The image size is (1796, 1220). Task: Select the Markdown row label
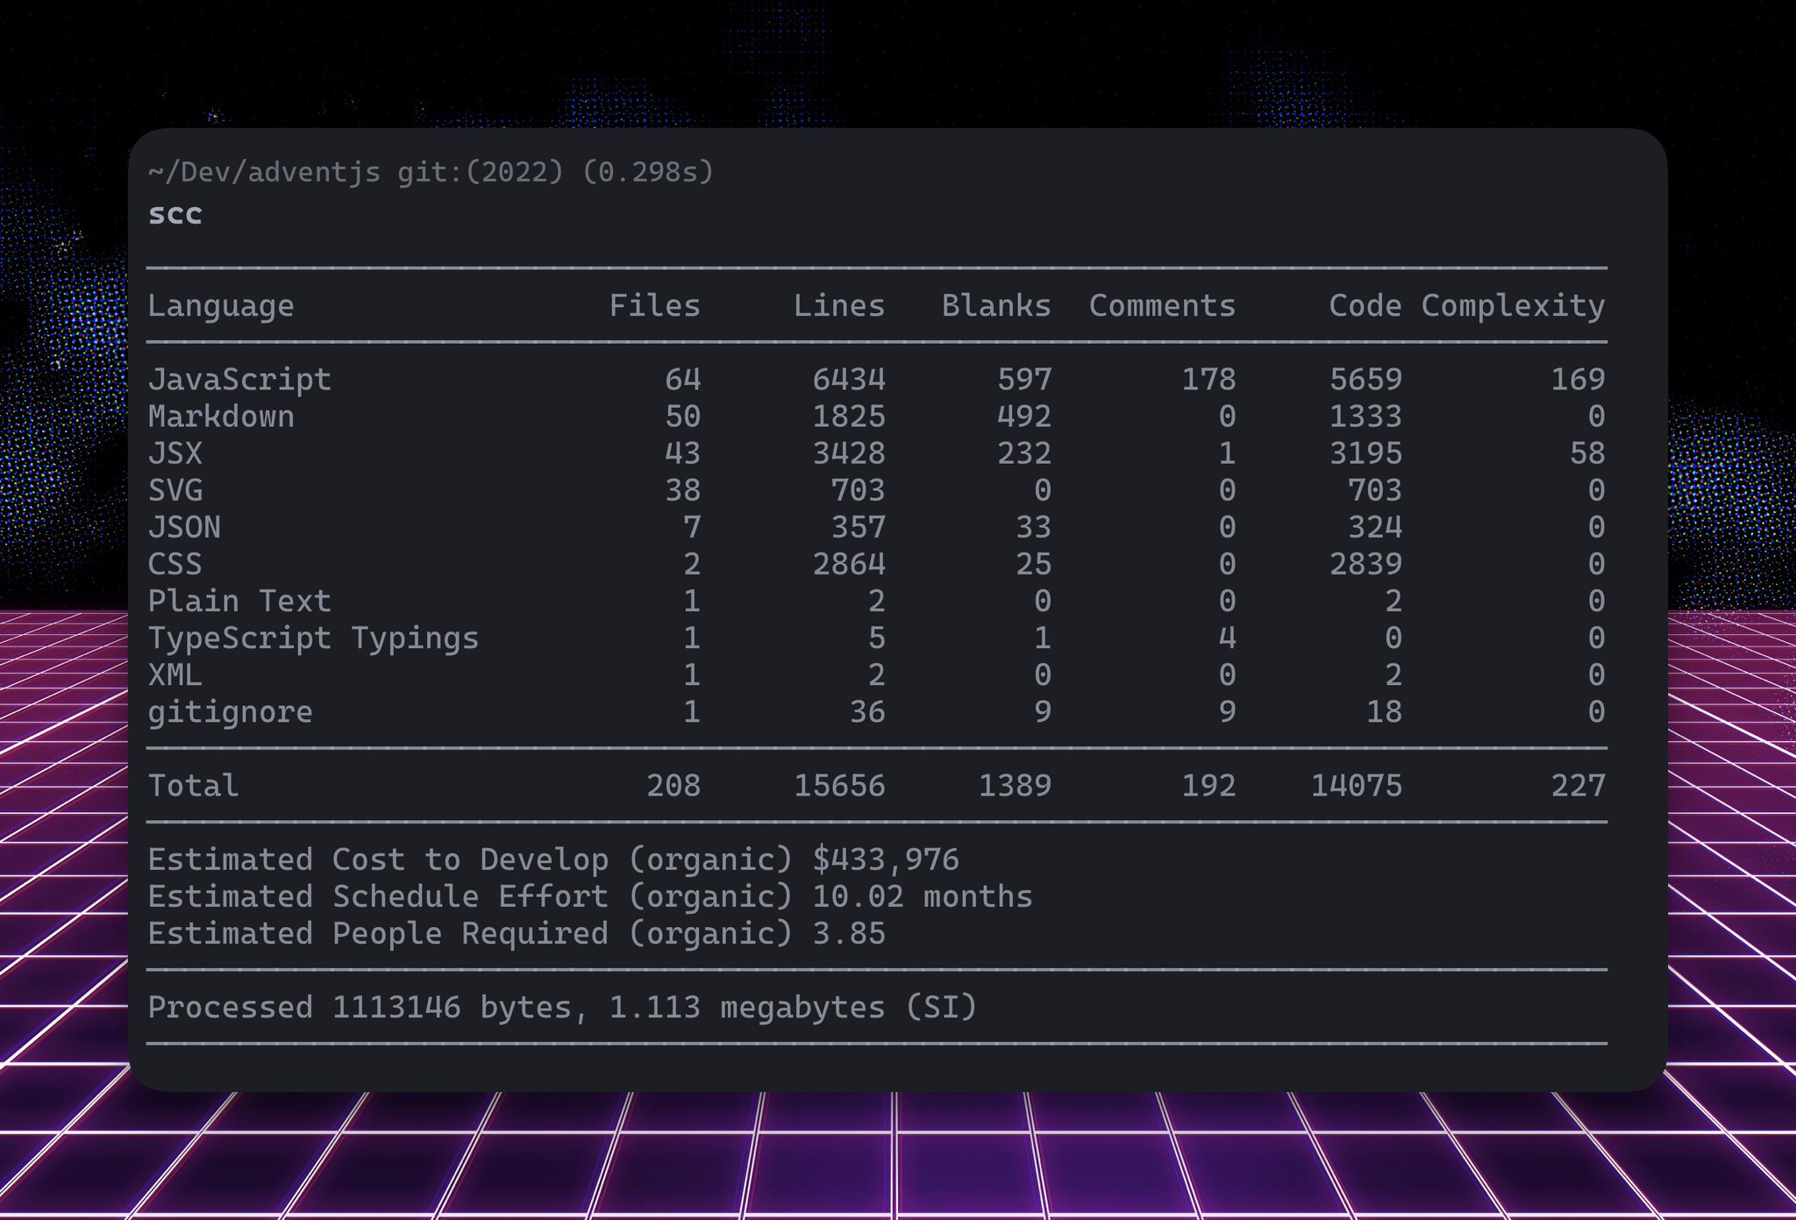click(x=221, y=417)
